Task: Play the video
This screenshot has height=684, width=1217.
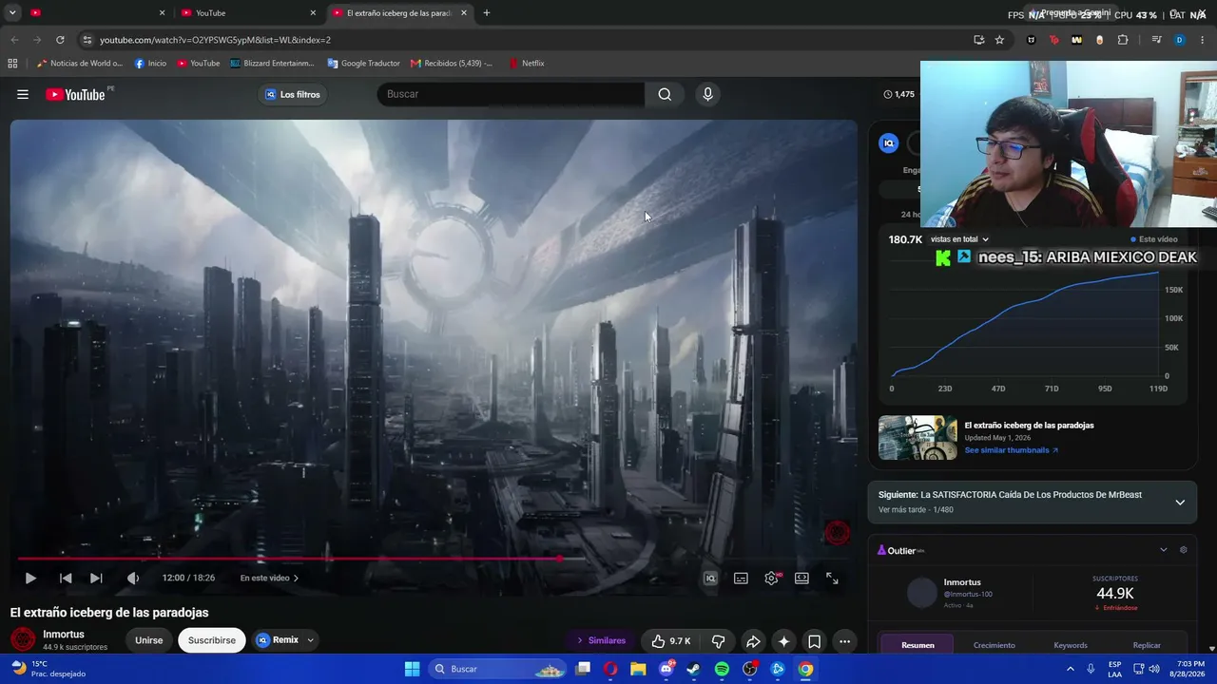Action: [x=30, y=578]
